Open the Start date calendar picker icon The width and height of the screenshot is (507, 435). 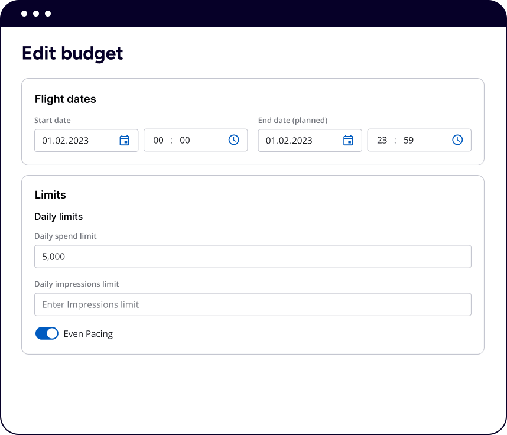[124, 140]
